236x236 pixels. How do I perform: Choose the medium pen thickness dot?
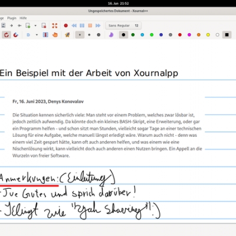tap(89, 35)
